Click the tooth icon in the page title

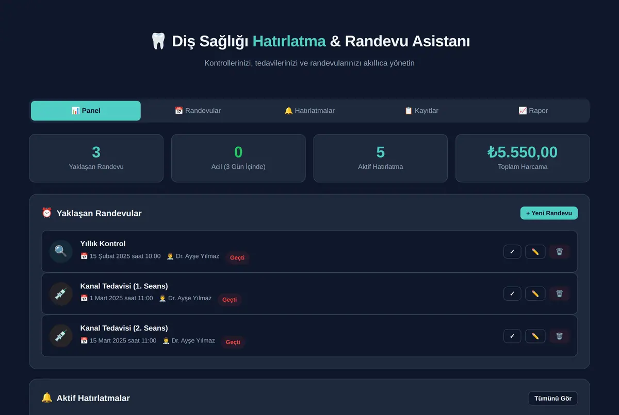158,41
